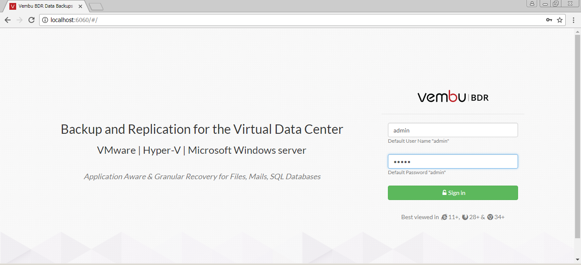Bookmark this page with the star

pyautogui.click(x=560, y=20)
